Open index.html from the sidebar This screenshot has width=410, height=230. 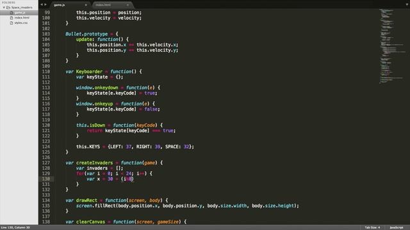pos(22,18)
